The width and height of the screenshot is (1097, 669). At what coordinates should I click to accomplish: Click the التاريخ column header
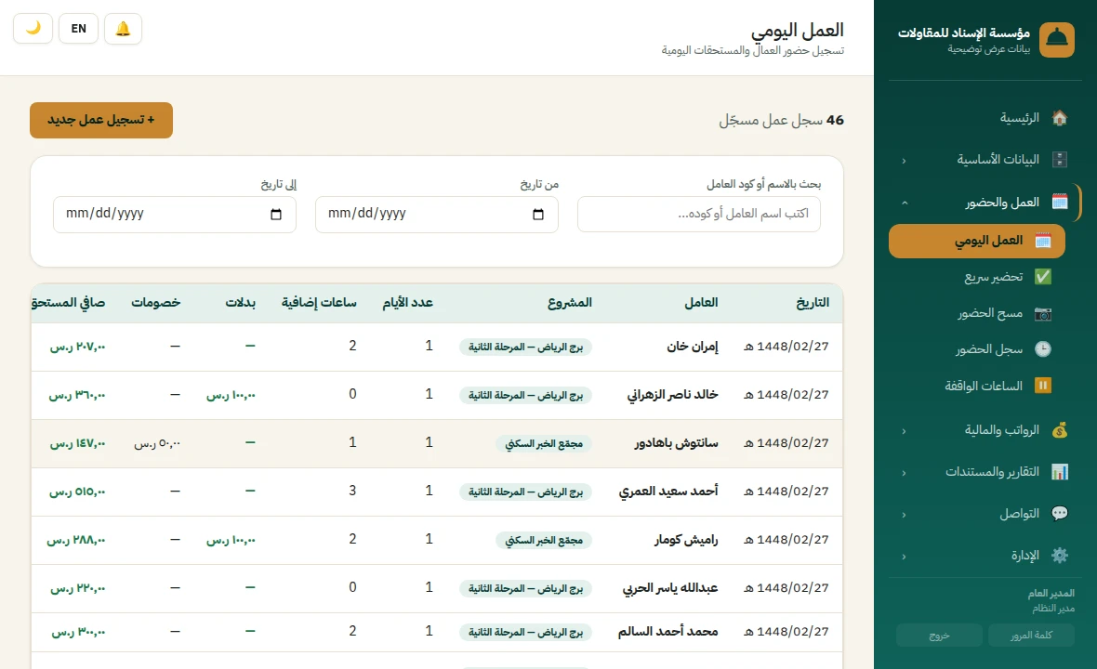click(x=813, y=303)
